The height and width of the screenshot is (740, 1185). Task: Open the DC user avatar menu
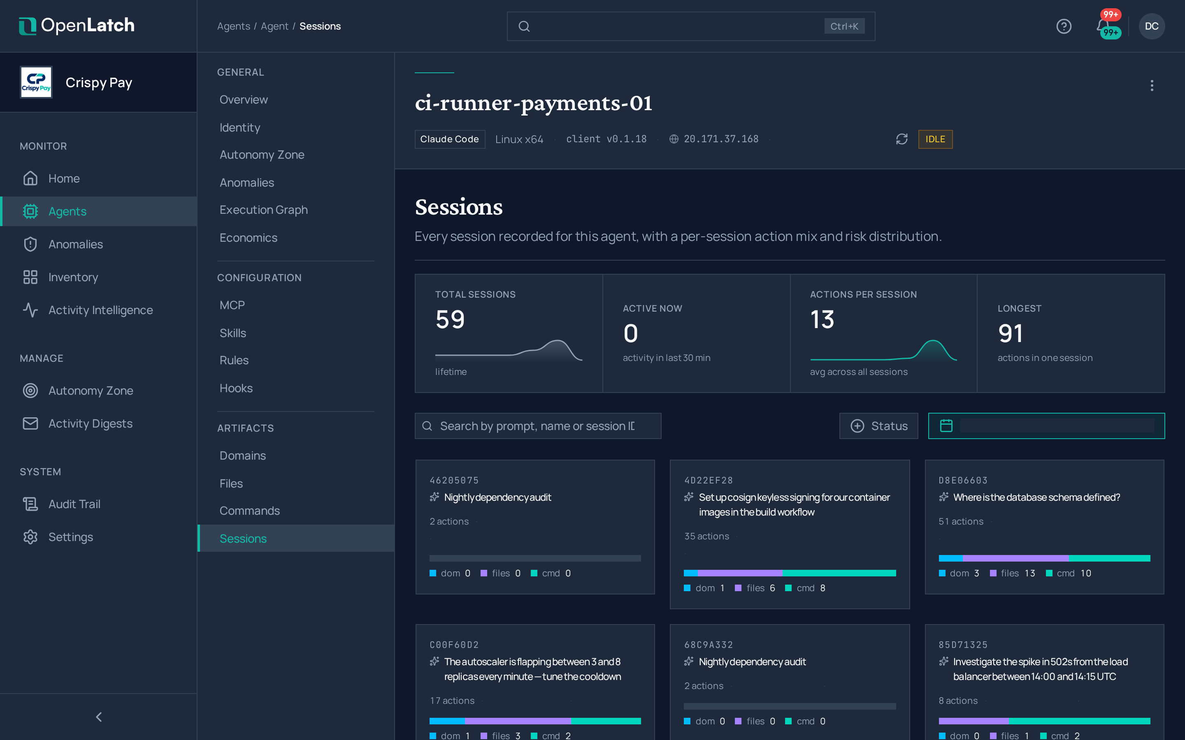pyautogui.click(x=1151, y=26)
